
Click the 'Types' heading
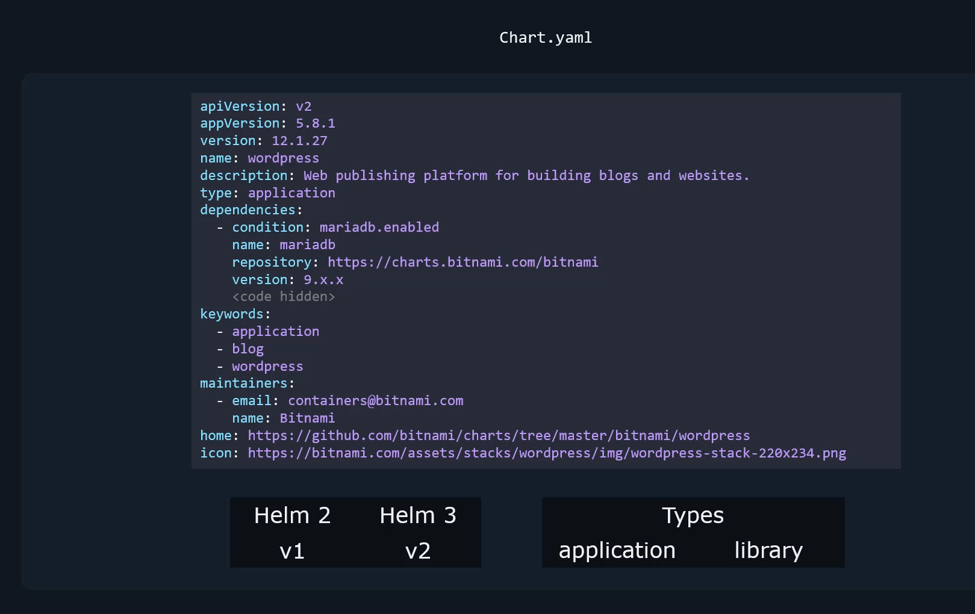[x=693, y=516]
